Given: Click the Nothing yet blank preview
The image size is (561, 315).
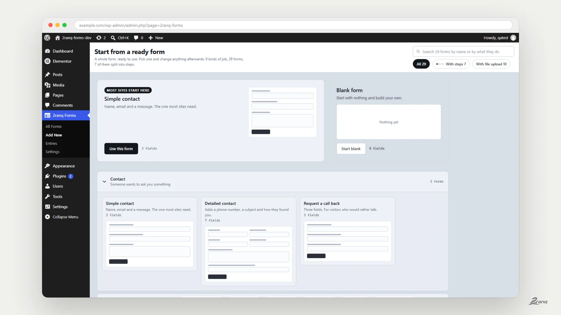Looking at the screenshot, I should coord(389,122).
